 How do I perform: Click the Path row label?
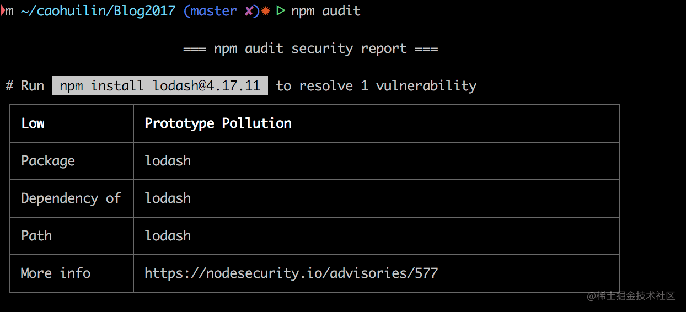tap(36, 235)
